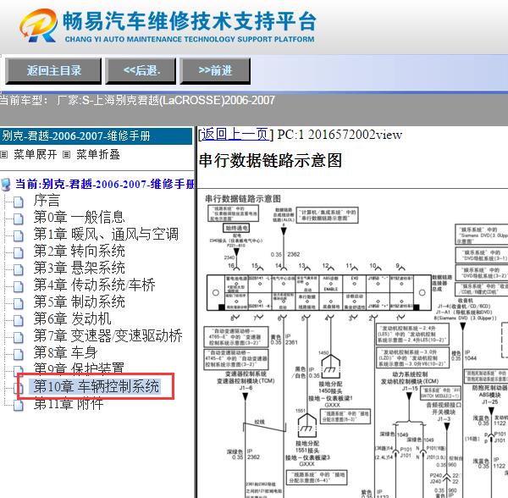Click the 菜单展开 list icon

pyautogui.click(x=4, y=154)
